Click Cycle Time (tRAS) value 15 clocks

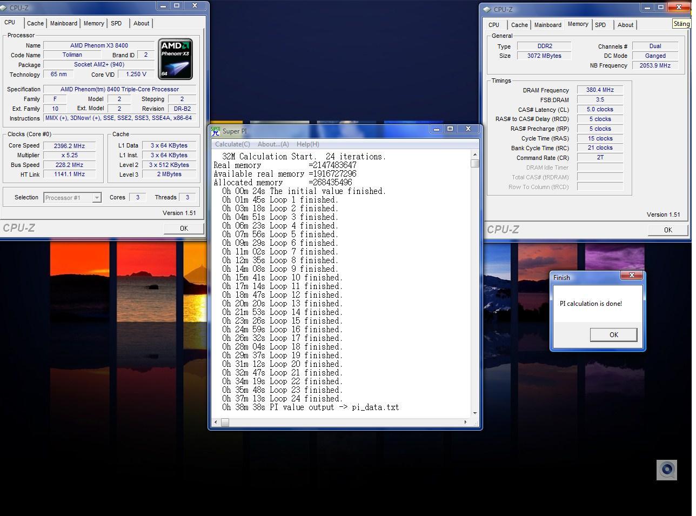pos(600,139)
